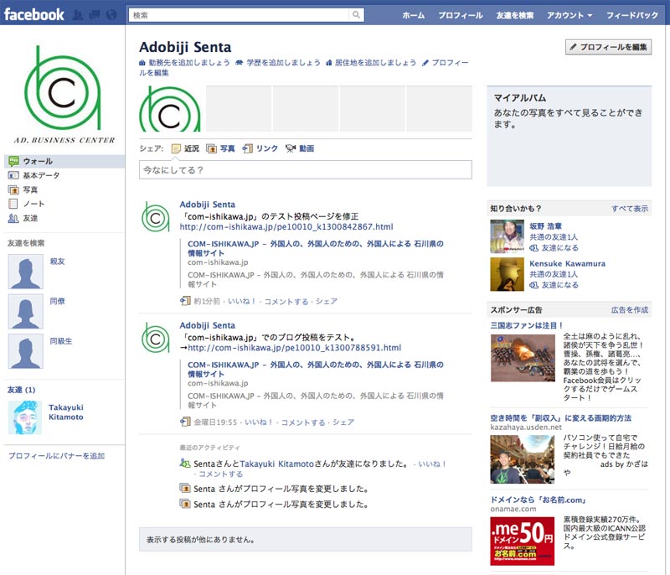
Task: Click the 同僚 friend list link
Action: (57, 301)
